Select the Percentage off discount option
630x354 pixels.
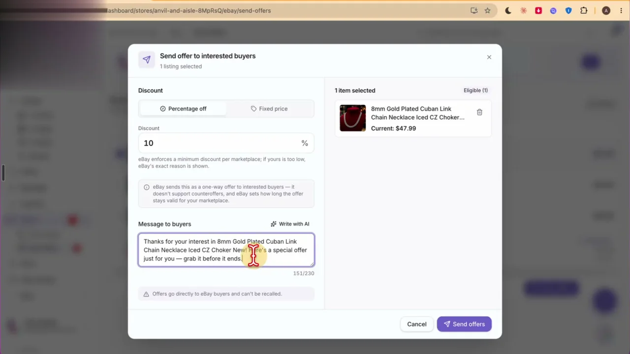click(183, 109)
